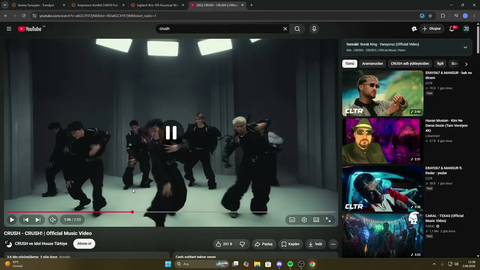Image resolution: width=480 pixels, height=270 pixels.
Task: Open a new browser tab with plus
Action: [251, 5]
